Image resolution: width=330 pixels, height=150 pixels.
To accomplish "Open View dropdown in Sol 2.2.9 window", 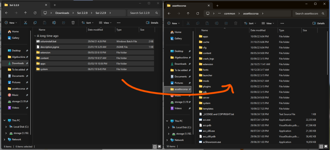I will click(105, 23).
